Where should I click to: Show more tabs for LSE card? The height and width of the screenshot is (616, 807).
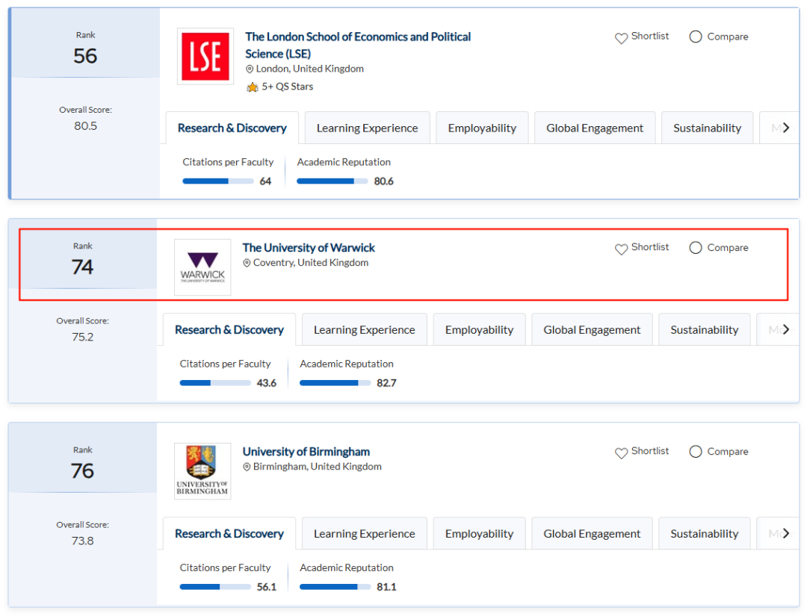(785, 128)
